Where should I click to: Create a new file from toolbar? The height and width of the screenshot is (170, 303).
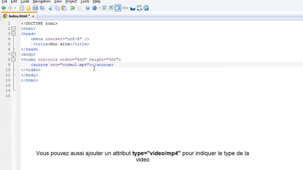[x=22, y=8]
